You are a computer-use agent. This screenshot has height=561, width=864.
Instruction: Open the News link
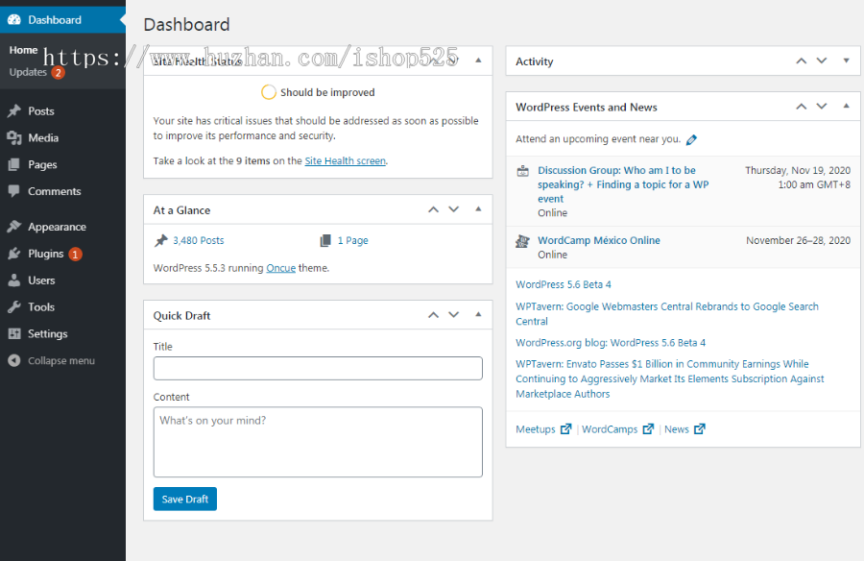pos(677,429)
